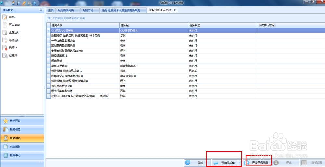The height and width of the screenshot is (167, 325).
Task: Sort by 任务组 column header
Action: point(154,25)
